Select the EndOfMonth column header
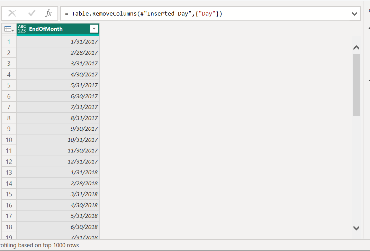 point(58,29)
